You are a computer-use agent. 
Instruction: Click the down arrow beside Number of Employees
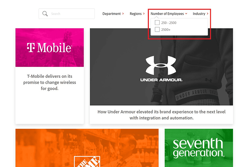pos(186,14)
